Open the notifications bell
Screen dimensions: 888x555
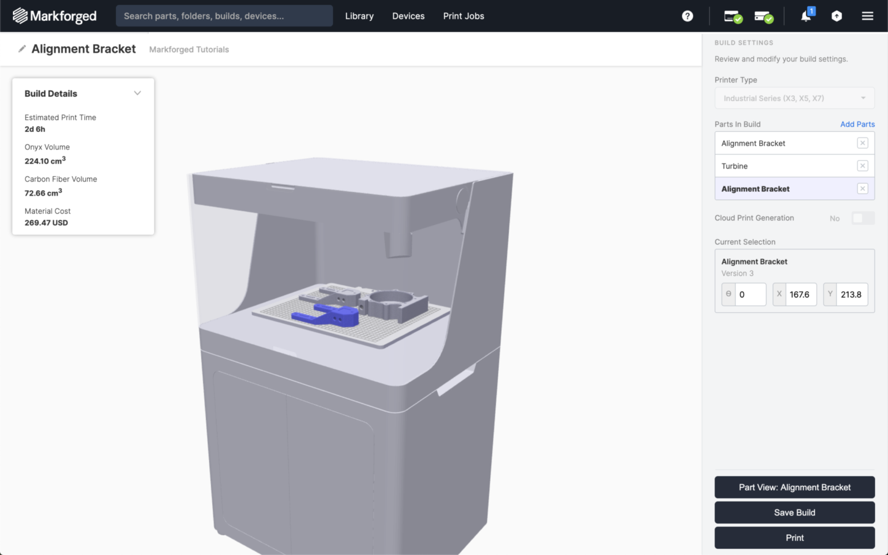(x=805, y=16)
